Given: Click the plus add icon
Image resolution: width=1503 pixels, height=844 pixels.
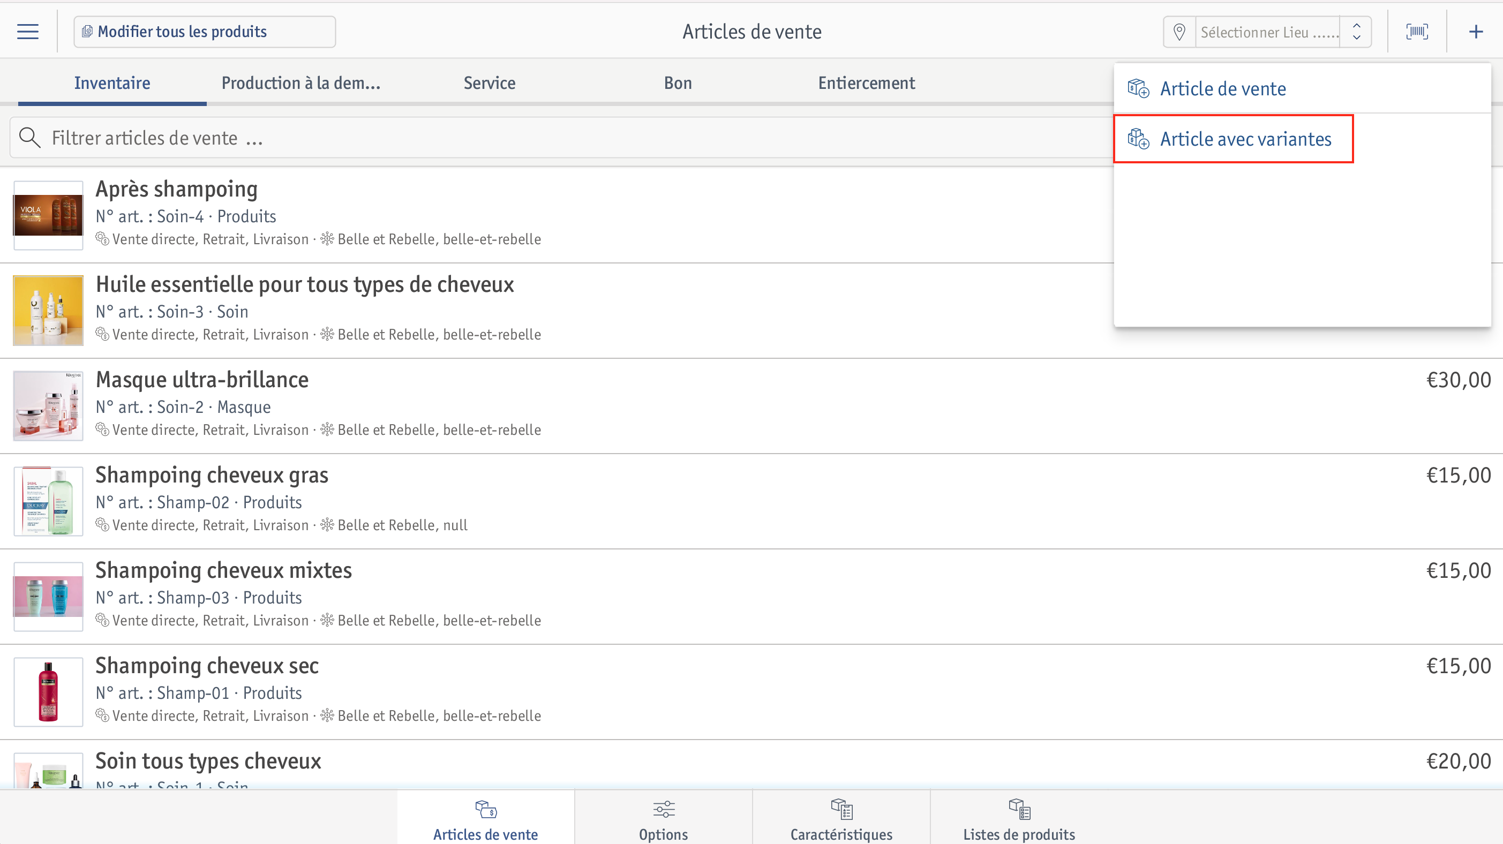Looking at the screenshot, I should [1476, 32].
